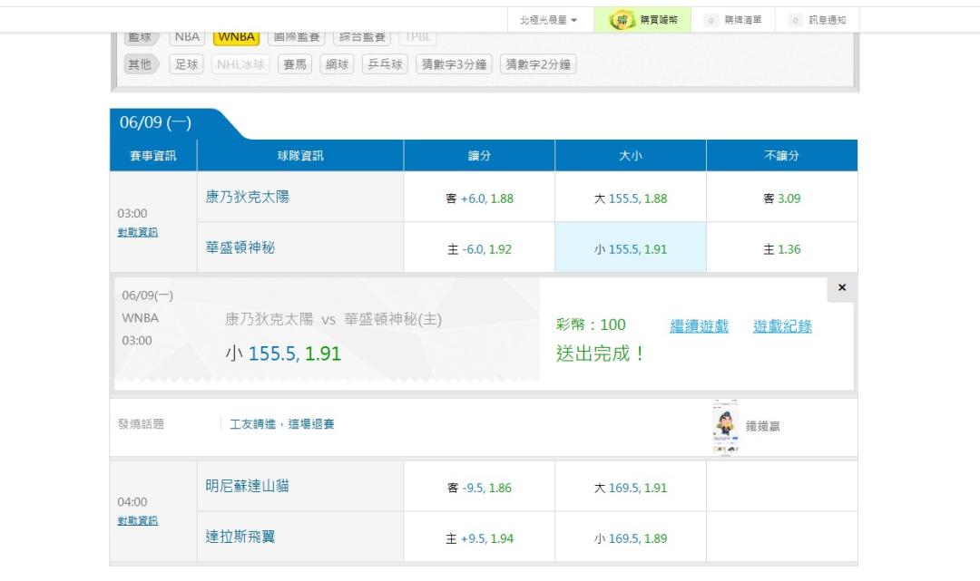Click the 大小 column header
This screenshot has width=980, height=581.
pos(631,155)
